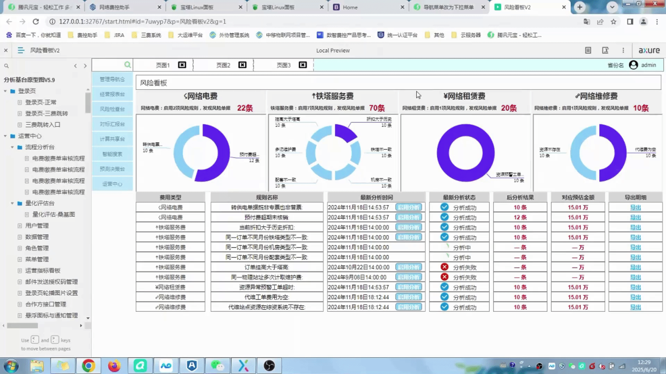Click the search icon in the Axure pages panel
Viewport: 666px width, 374px height.
(x=7, y=65)
